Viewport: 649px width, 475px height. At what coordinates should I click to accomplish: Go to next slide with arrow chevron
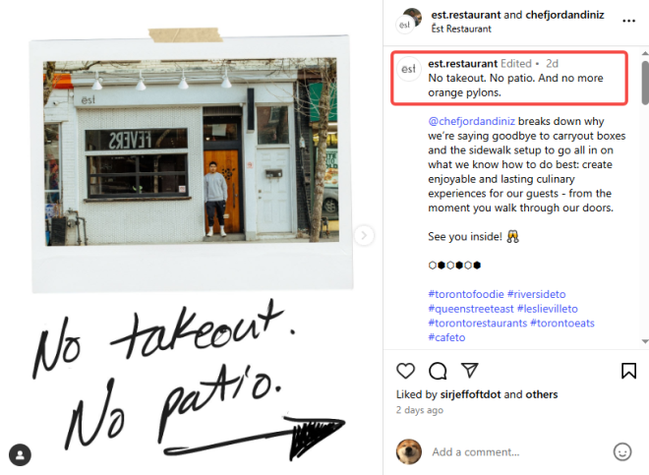(x=364, y=235)
